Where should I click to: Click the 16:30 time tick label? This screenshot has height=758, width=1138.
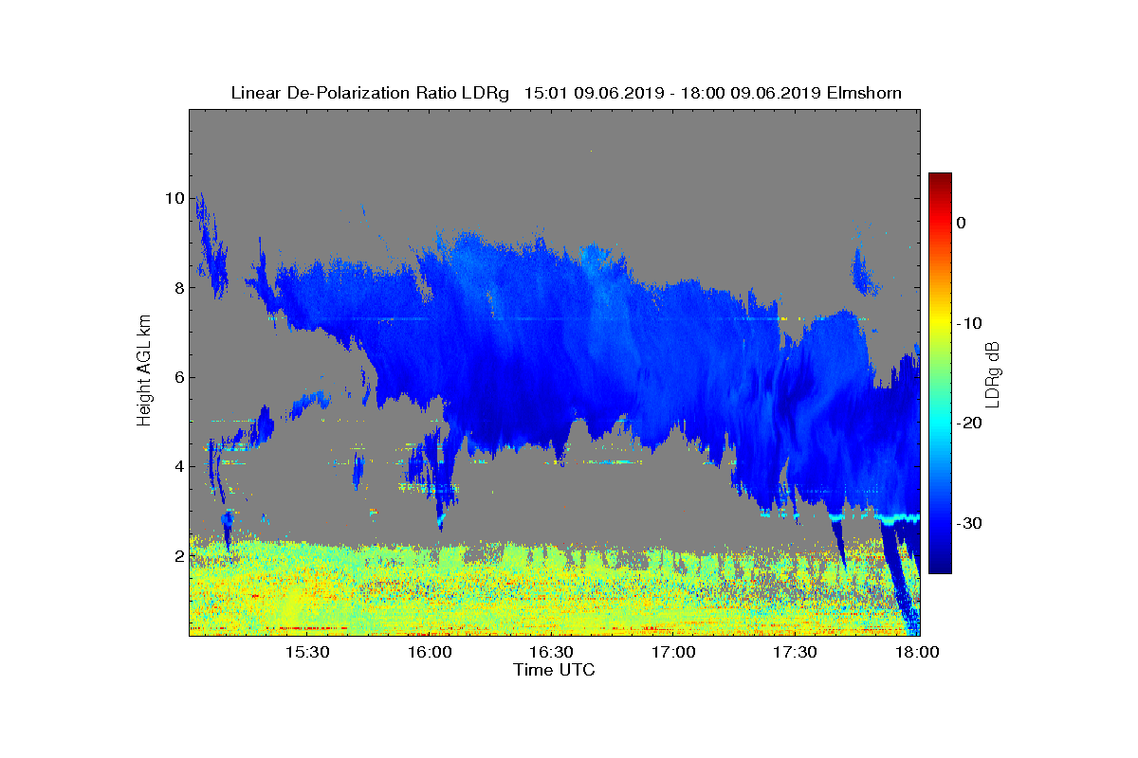(551, 653)
